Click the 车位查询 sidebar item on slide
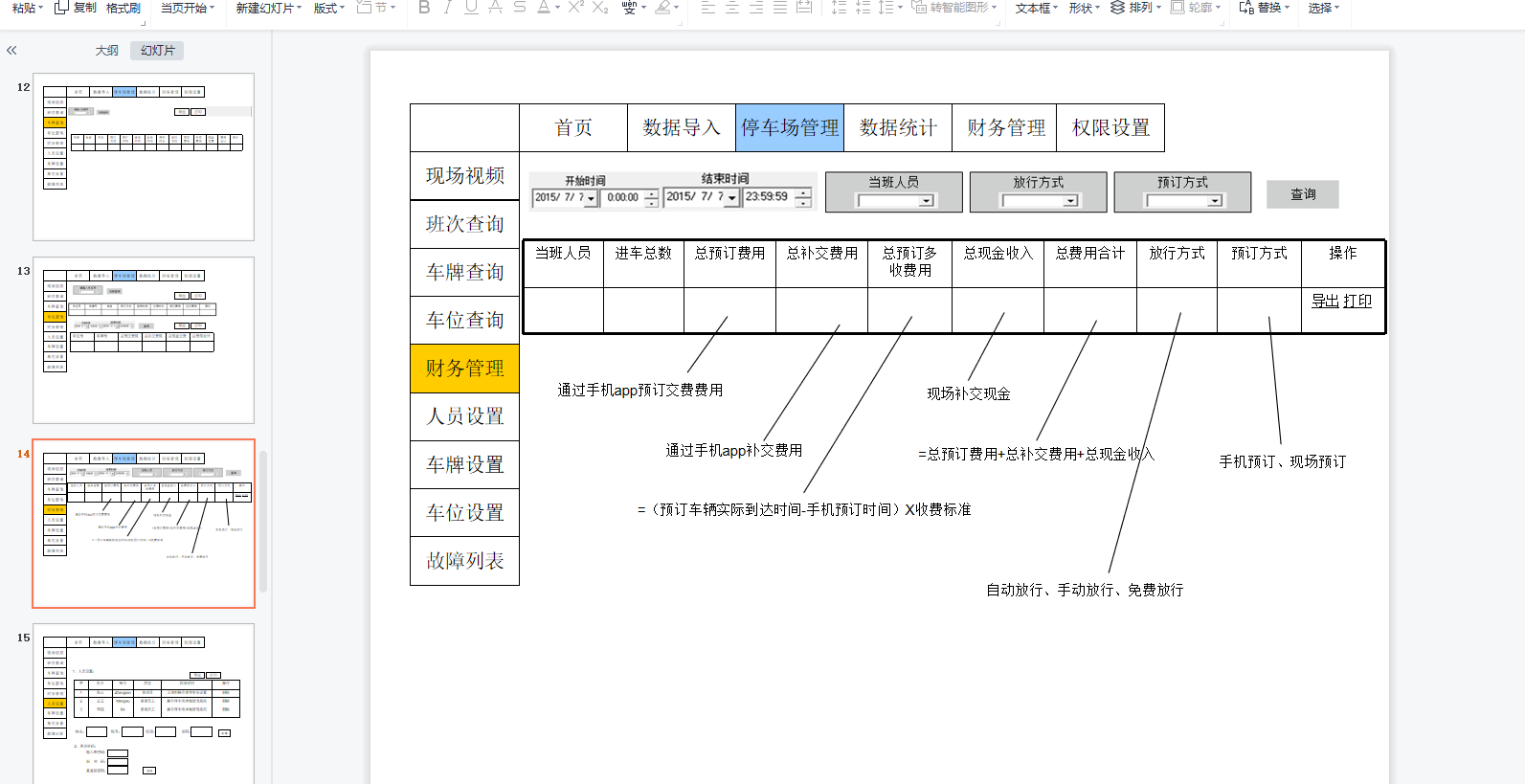Screen dimensions: 1525x784 coord(465,321)
